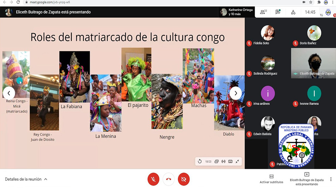Image resolution: width=336 pixels, height=188 pixels.
Task: Click 'Rey Congo - Juan de Diosito' caption
Action: (x=42, y=137)
